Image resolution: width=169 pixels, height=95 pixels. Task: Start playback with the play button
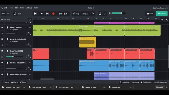(41, 13)
